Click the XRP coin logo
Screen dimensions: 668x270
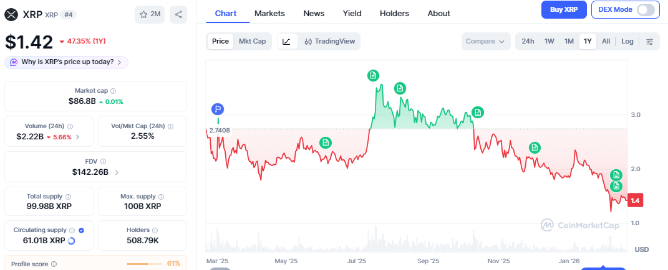tap(11, 14)
